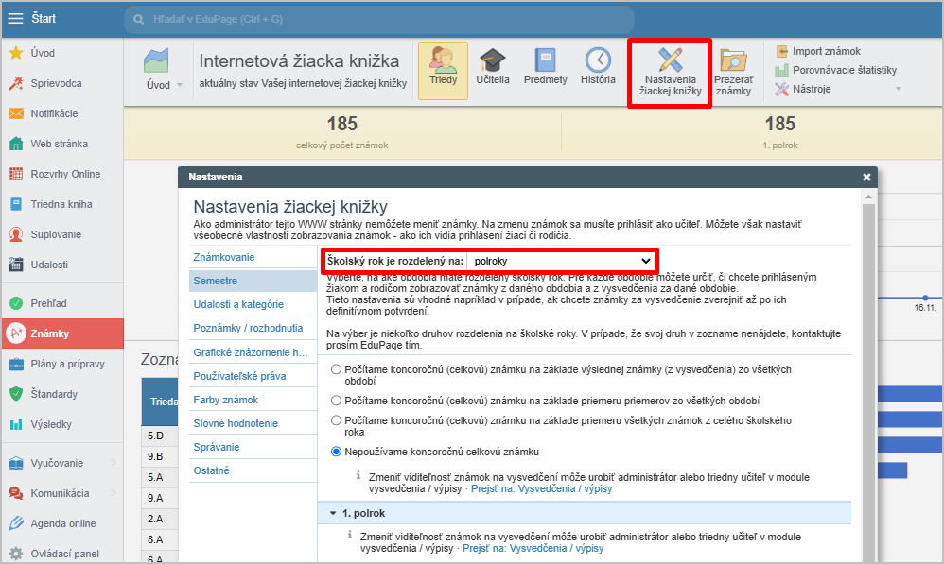Open Rozvrhy Online calendar icon
The height and width of the screenshot is (564, 944).
(x=16, y=174)
